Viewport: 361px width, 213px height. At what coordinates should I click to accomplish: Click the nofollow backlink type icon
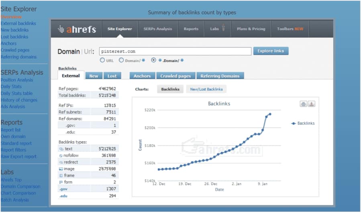coord(61,156)
